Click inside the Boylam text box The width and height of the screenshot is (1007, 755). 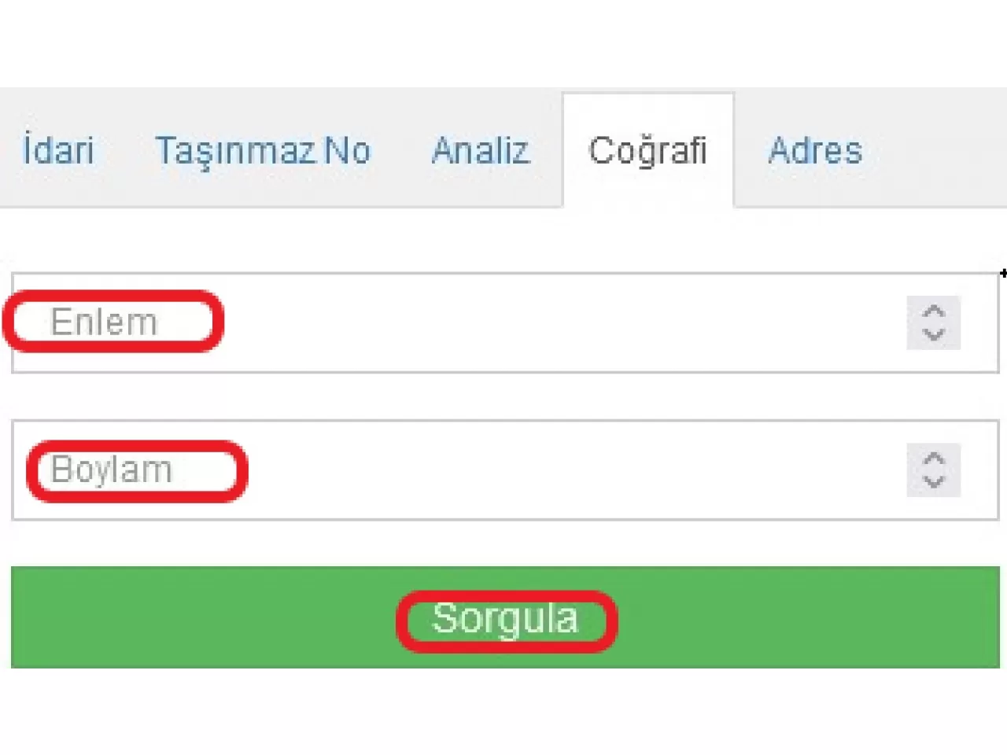coord(472,470)
